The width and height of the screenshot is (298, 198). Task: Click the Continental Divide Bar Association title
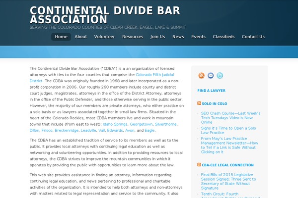point(105,15)
